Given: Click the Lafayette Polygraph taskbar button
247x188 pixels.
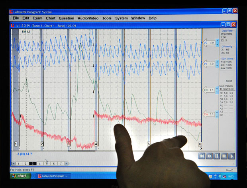Looking at the screenshot, I should pos(51,176).
